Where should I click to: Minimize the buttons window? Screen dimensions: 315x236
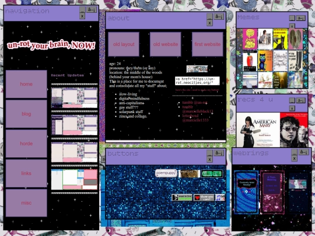click(x=209, y=153)
